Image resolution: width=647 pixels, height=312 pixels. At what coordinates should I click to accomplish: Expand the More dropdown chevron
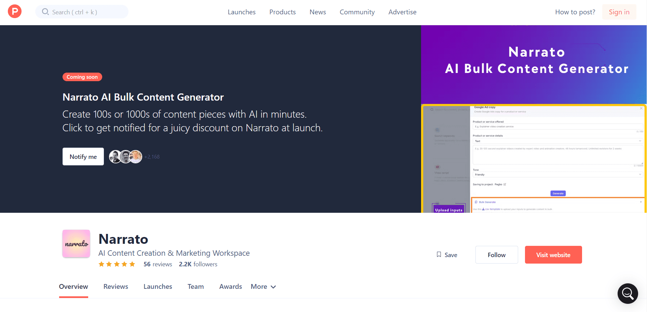click(273, 287)
